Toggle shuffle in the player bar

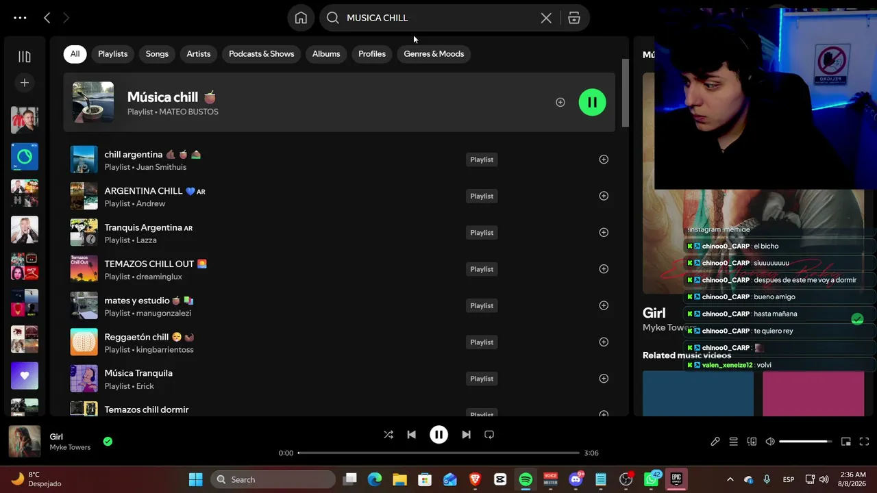(x=388, y=435)
